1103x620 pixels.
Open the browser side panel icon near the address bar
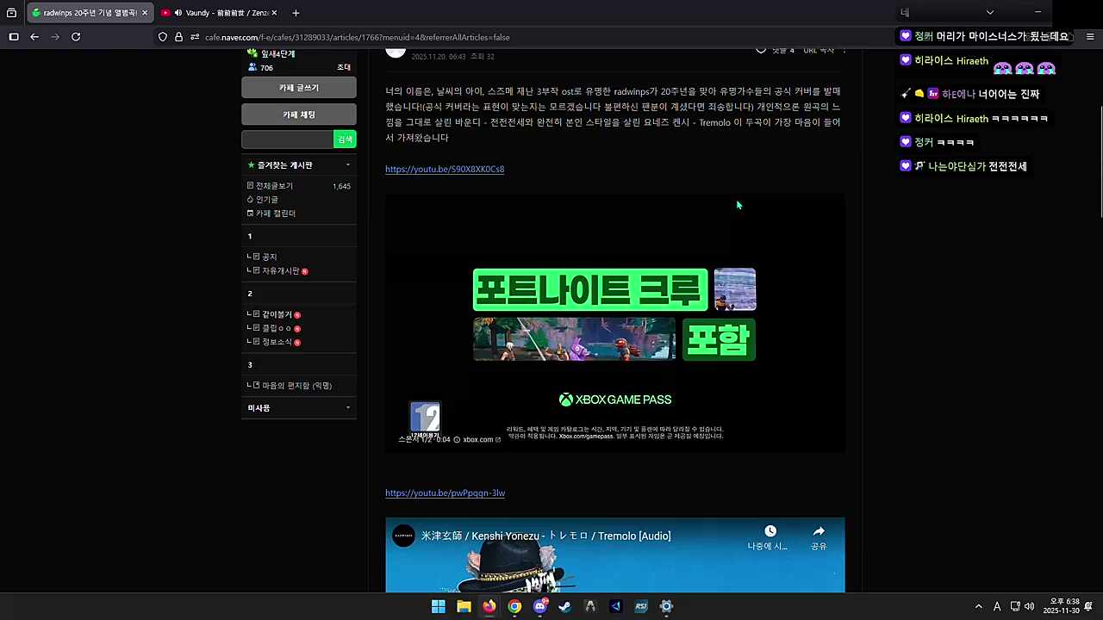coord(14,36)
